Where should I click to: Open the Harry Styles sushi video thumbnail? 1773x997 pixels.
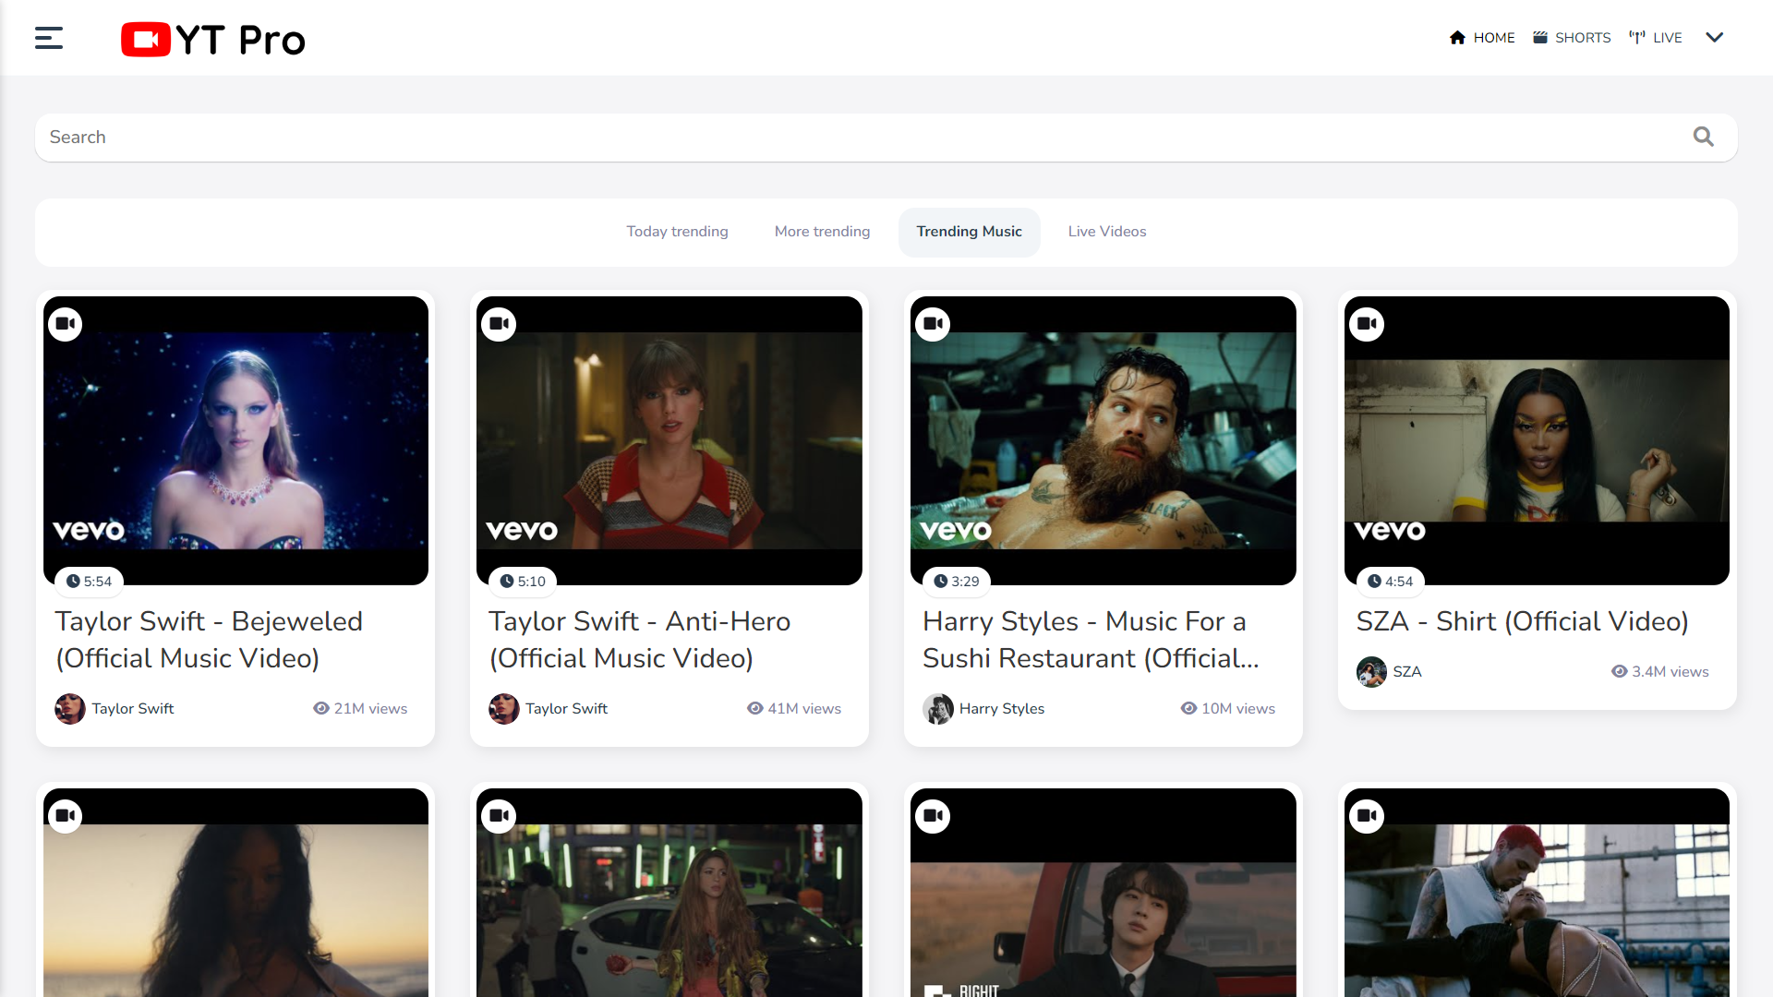coord(1104,440)
